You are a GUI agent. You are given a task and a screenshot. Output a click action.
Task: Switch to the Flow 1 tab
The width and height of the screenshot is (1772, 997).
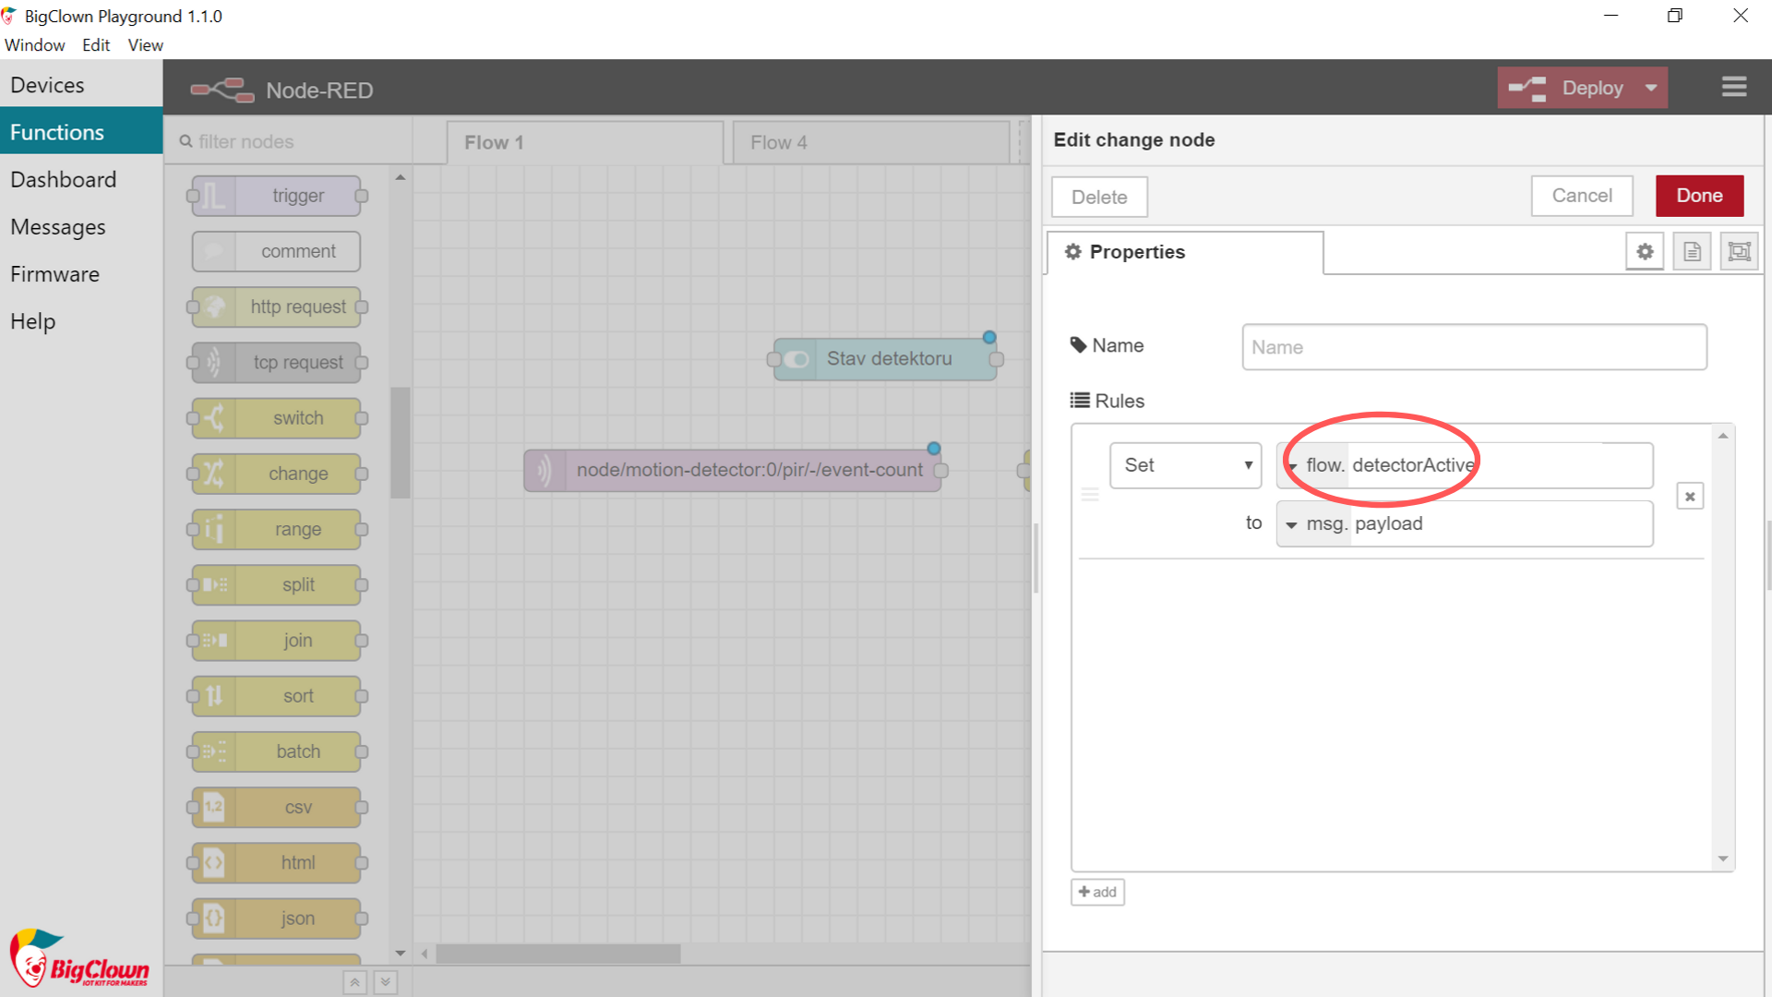click(585, 143)
